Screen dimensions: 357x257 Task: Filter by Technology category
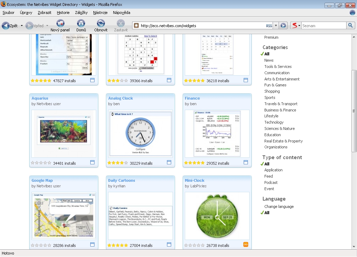click(x=274, y=122)
